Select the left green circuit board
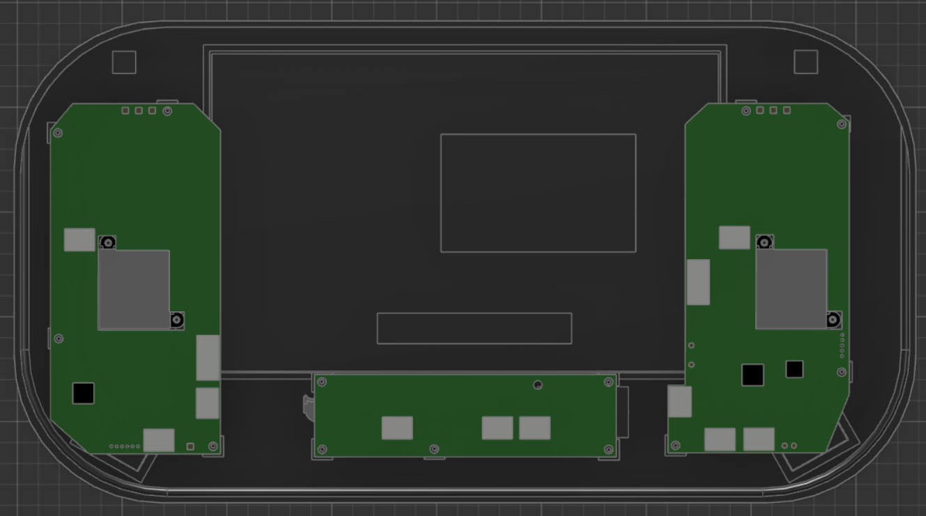Screen dimensions: 926x516 click(x=135, y=279)
